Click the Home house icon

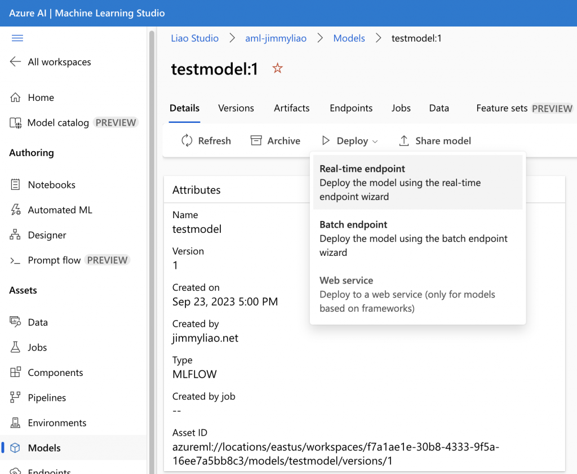(x=15, y=98)
